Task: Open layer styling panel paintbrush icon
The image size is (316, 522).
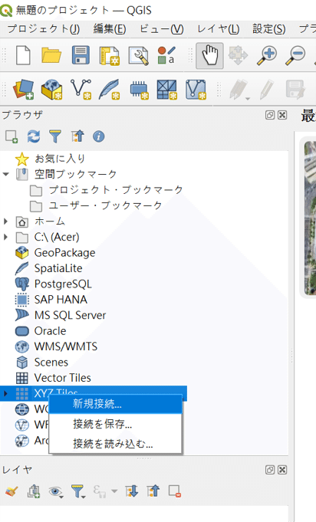Action: tap(12, 491)
